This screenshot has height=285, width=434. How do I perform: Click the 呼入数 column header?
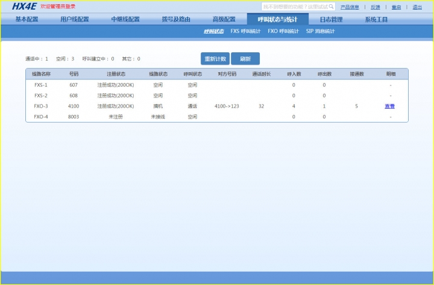(x=294, y=74)
